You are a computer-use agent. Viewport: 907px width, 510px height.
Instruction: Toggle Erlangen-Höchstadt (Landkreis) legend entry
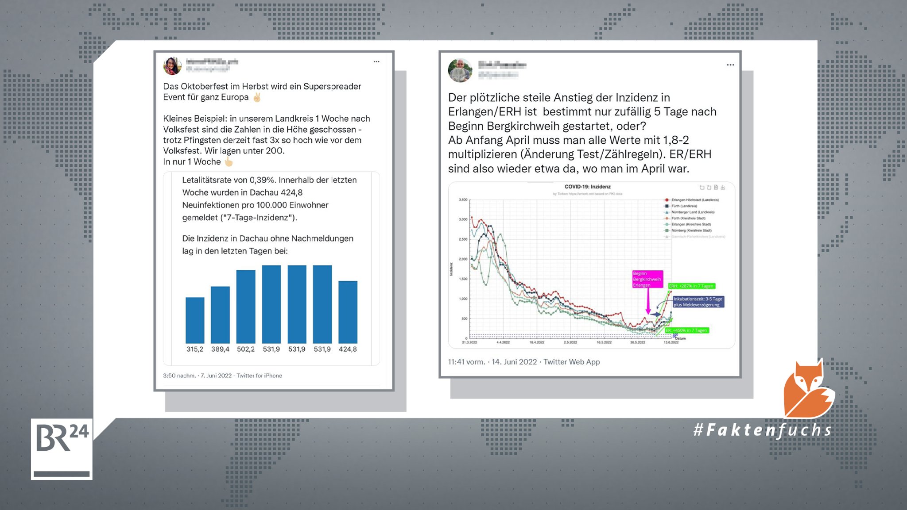pos(691,200)
